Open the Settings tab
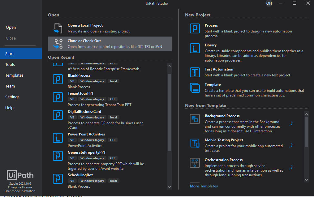This screenshot has height=197, width=314. point(21,97)
